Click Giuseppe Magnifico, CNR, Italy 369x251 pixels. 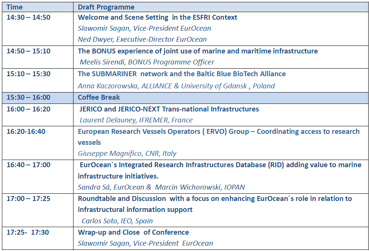point(127,154)
